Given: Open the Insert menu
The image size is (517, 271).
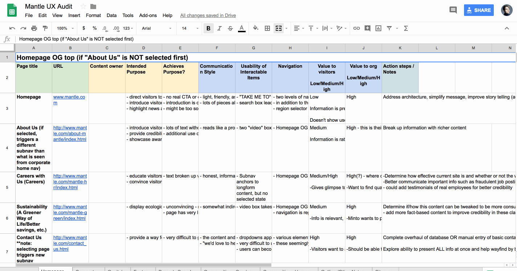Looking at the screenshot, I should coord(74,15).
